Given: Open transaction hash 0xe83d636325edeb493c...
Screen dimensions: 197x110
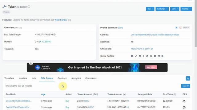Looking at the screenshot, I should point(18,107).
